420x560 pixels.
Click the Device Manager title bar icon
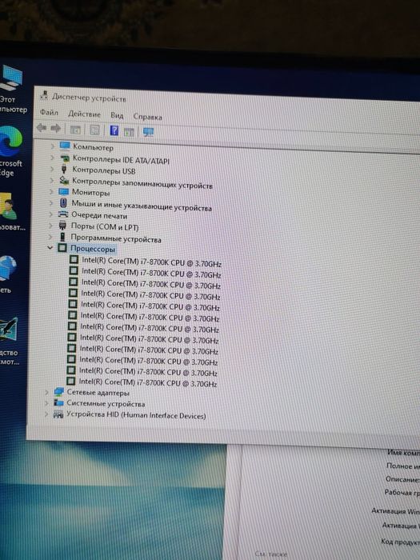[44, 95]
